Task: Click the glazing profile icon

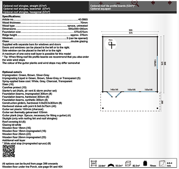Action: point(162,163)
